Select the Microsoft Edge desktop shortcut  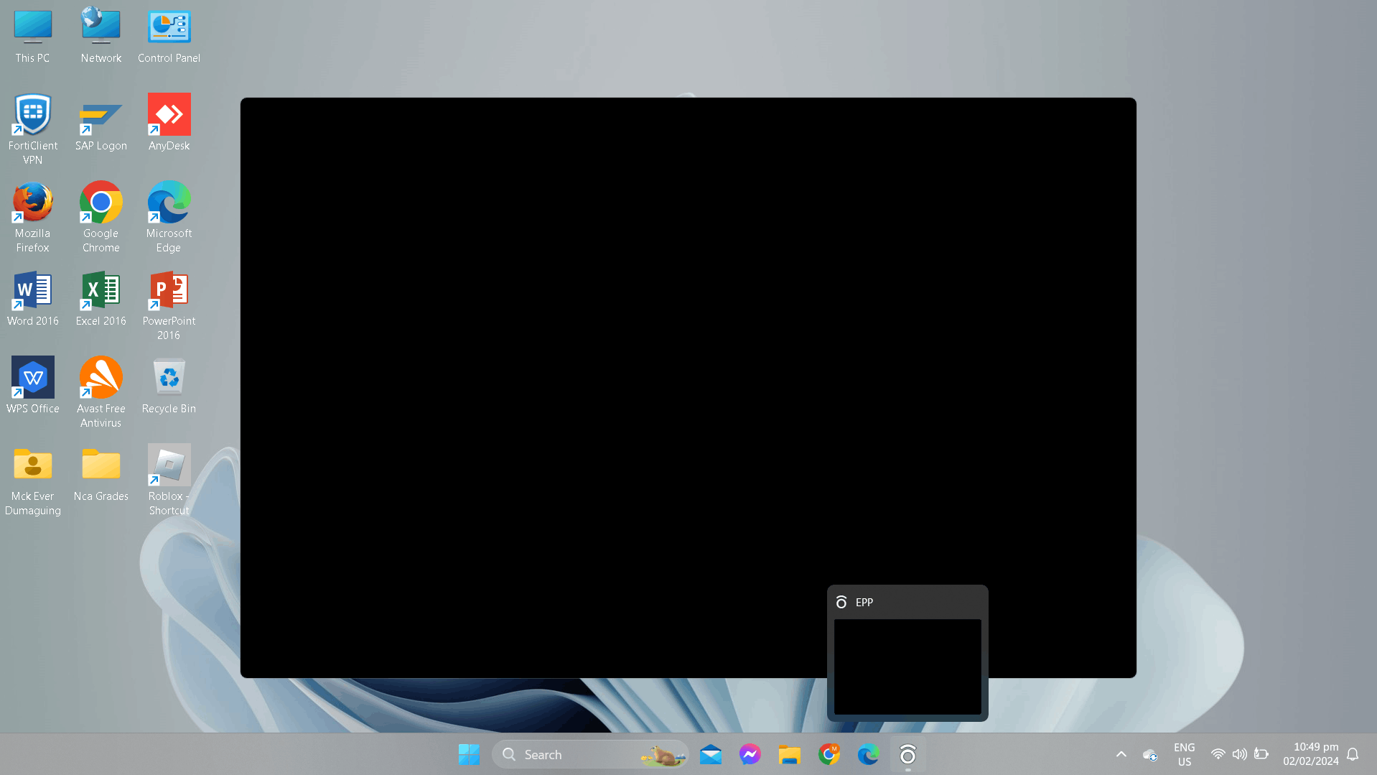(169, 217)
